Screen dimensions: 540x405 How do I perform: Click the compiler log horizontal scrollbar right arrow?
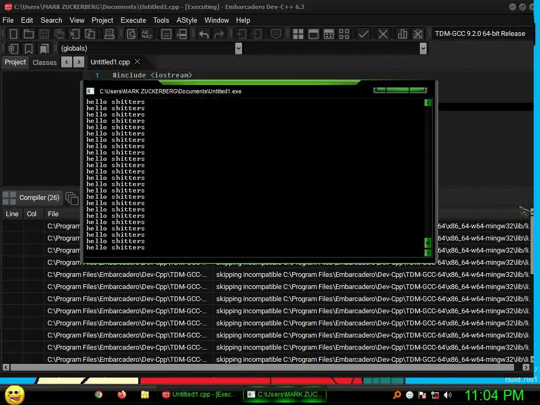pos(526,368)
